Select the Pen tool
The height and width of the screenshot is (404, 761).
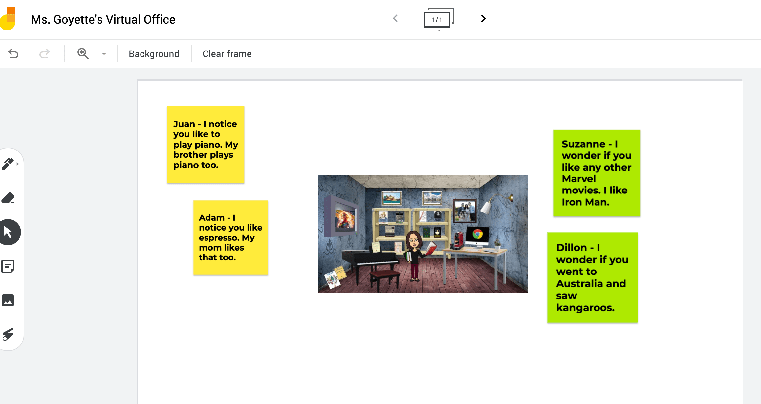click(8, 164)
